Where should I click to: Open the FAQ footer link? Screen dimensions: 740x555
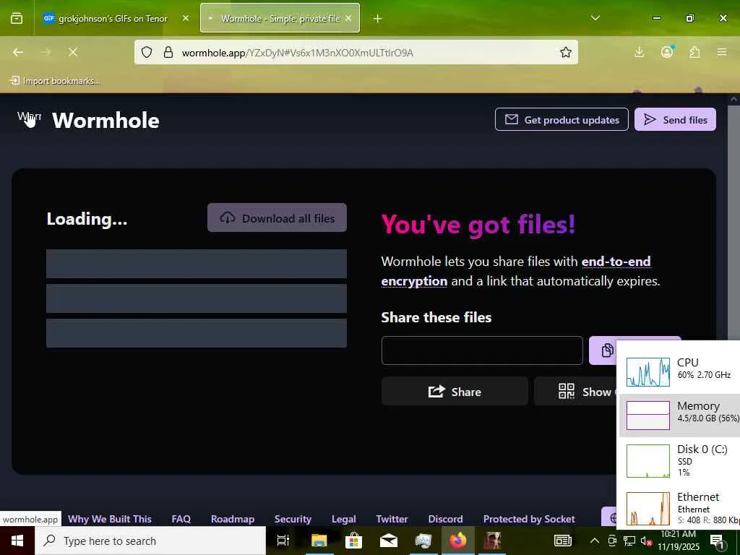point(181,519)
